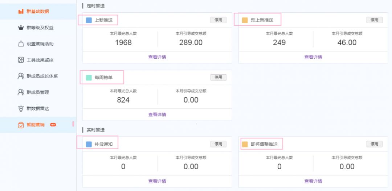The height and width of the screenshot is (191, 392).
Task: Open the 智能营销 menu item
Action: click(36, 125)
